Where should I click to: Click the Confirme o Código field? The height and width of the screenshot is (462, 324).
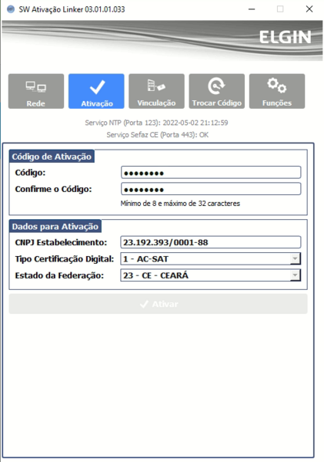pyautogui.click(x=211, y=189)
